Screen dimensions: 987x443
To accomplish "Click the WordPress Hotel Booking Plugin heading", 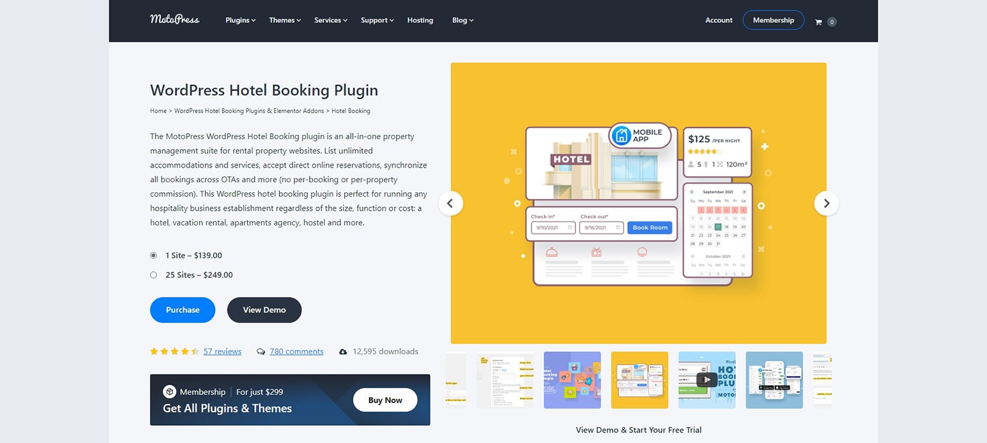I will click(264, 91).
